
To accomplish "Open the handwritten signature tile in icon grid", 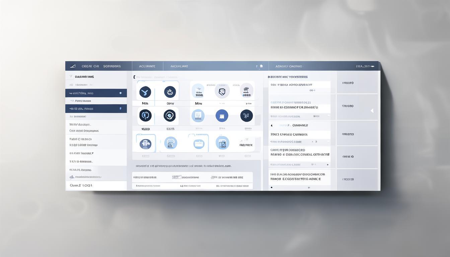I will tap(246, 143).
